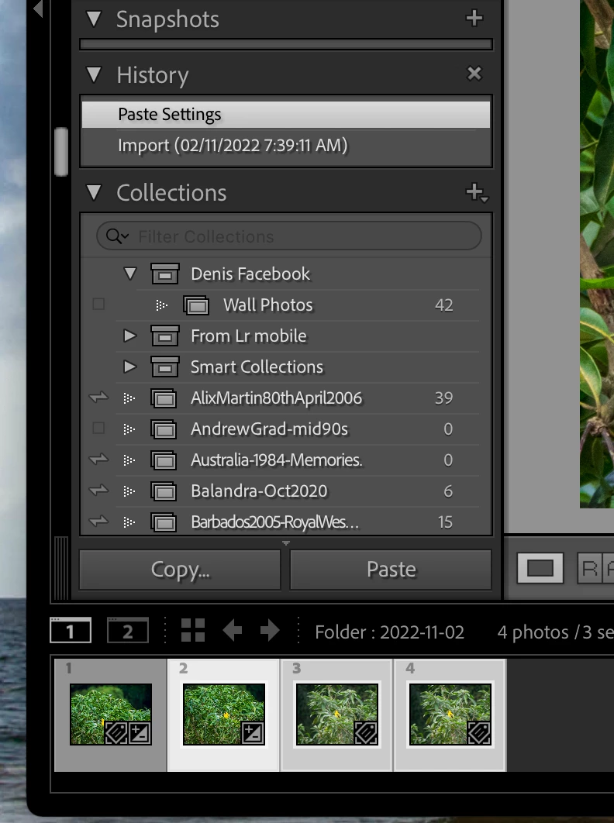Click keyword badge on thumbnail 3
This screenshot has height=823, width=614.
(366, 733)
